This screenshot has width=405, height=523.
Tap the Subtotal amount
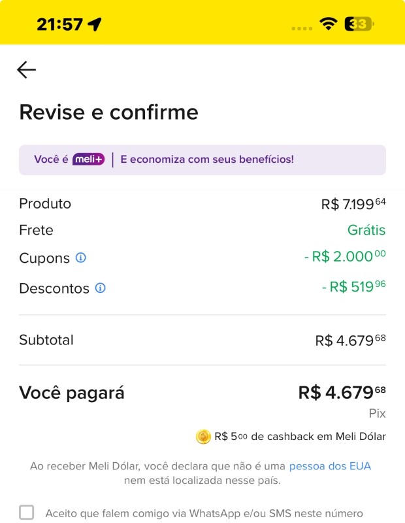(350, 341)
